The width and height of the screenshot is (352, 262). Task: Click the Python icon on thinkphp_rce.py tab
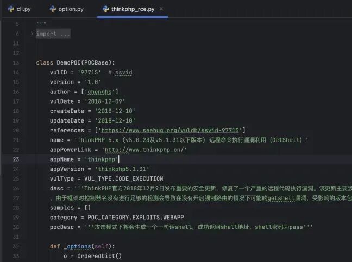[105, 9]
